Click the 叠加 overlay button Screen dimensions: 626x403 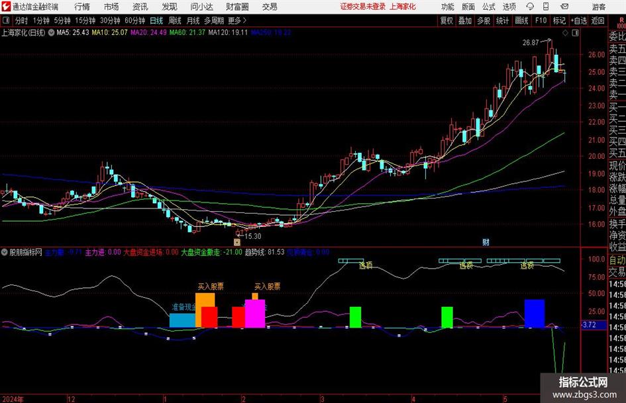[465, 21]
